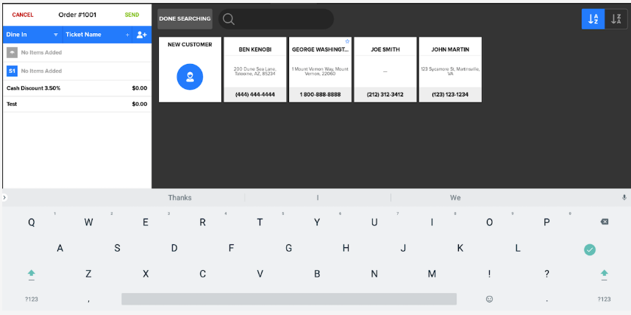Click the plus beside Ticket Name

coord(127,35)
